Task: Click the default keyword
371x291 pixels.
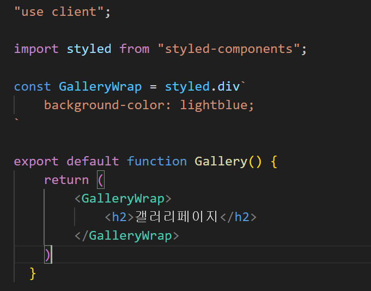Action: 93,161
